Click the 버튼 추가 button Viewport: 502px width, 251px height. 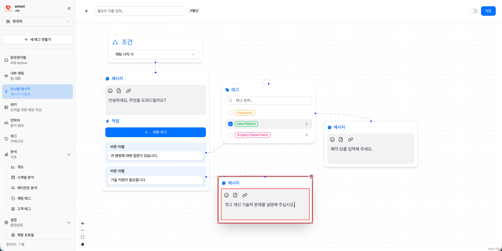pyautogui.click(x=156, y=132)
